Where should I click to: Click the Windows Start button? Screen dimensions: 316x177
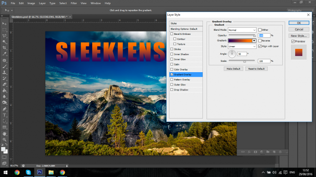5,172
